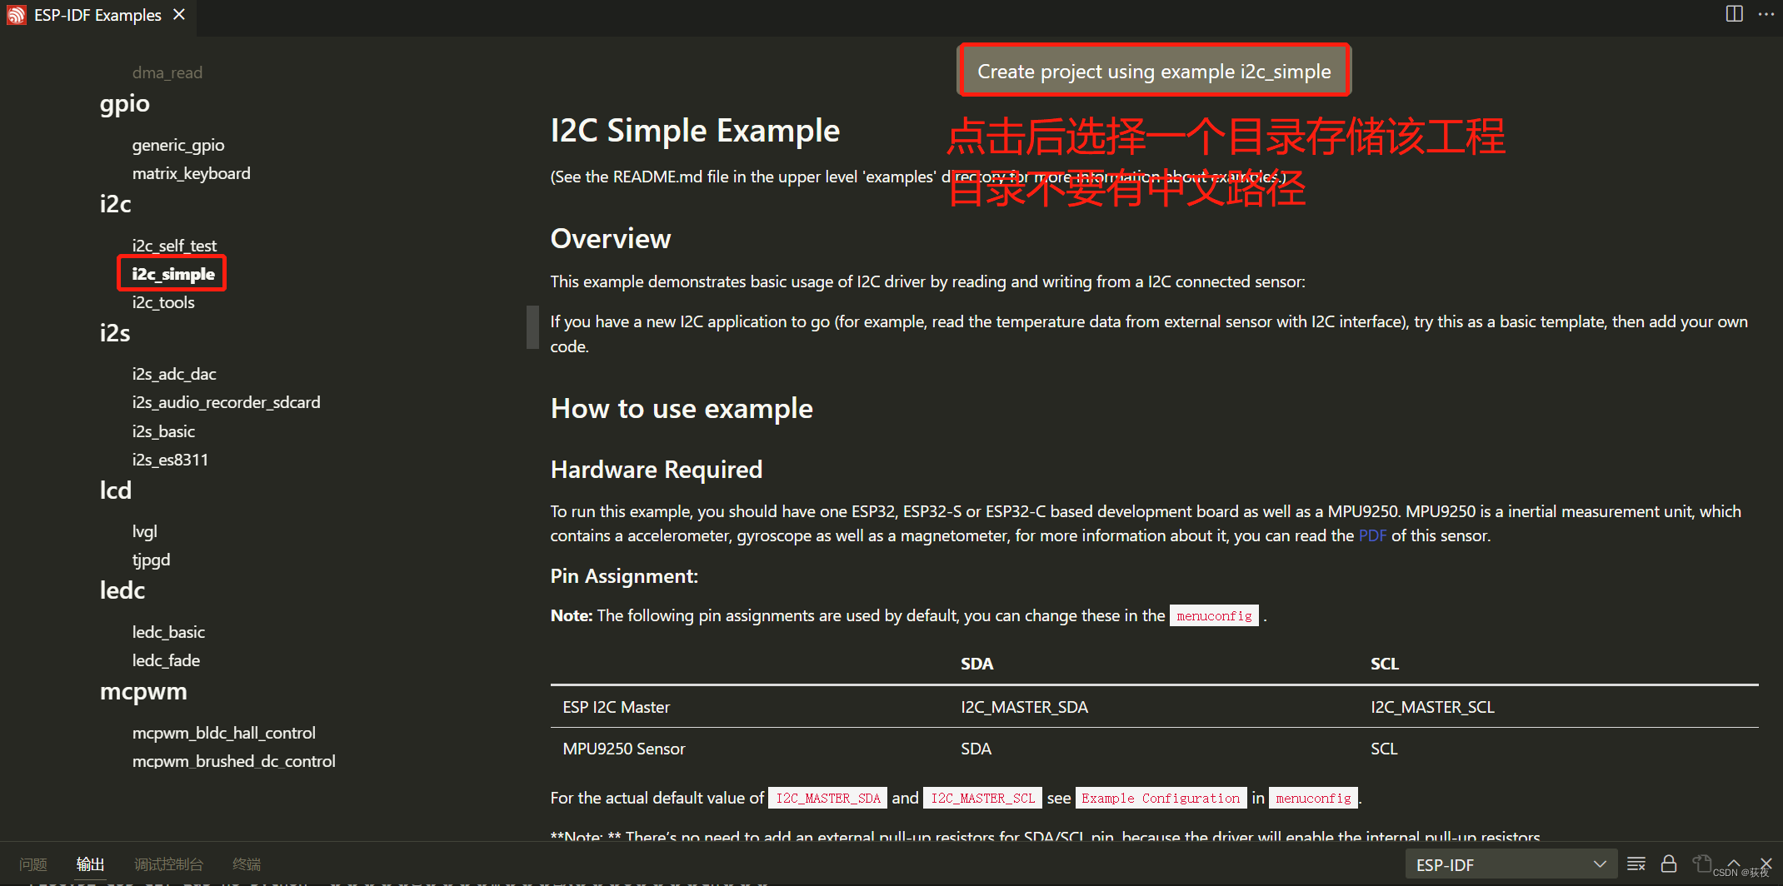This screenshot has width=1783, height=886.
Task: Click the SCL column header
Action: click(x=1384, y=664)
